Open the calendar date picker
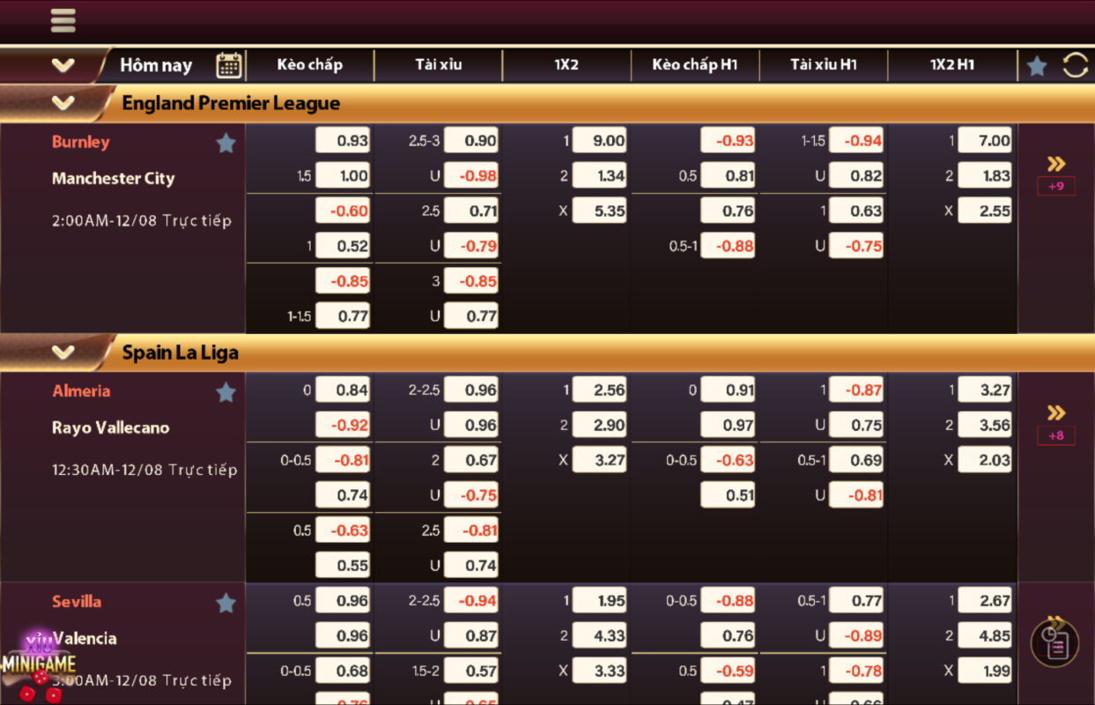Screen dimensions: 1095x705 click(x=229, y=64)
